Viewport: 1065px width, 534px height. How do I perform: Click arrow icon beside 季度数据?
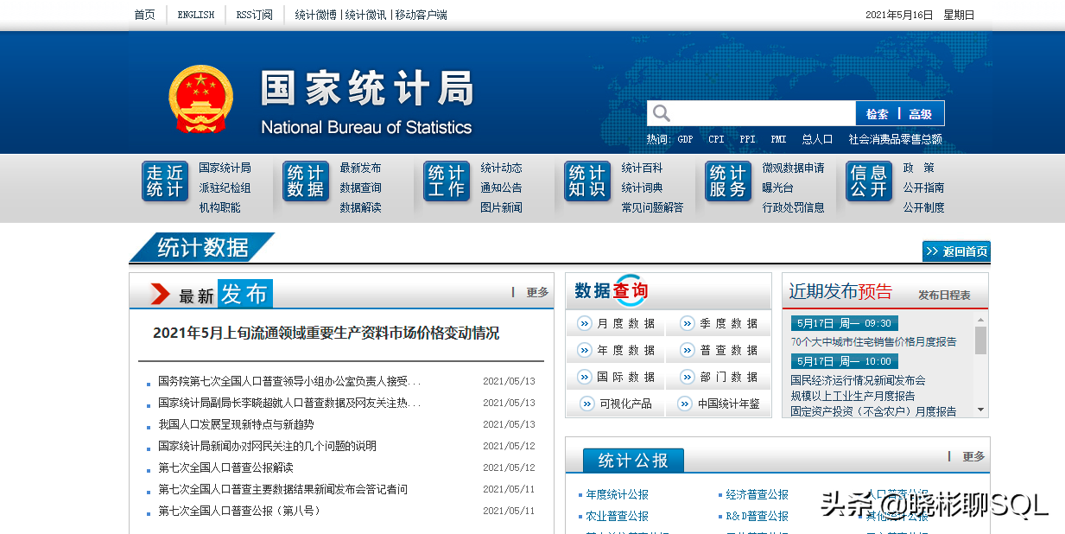click(x=687, y=323)
